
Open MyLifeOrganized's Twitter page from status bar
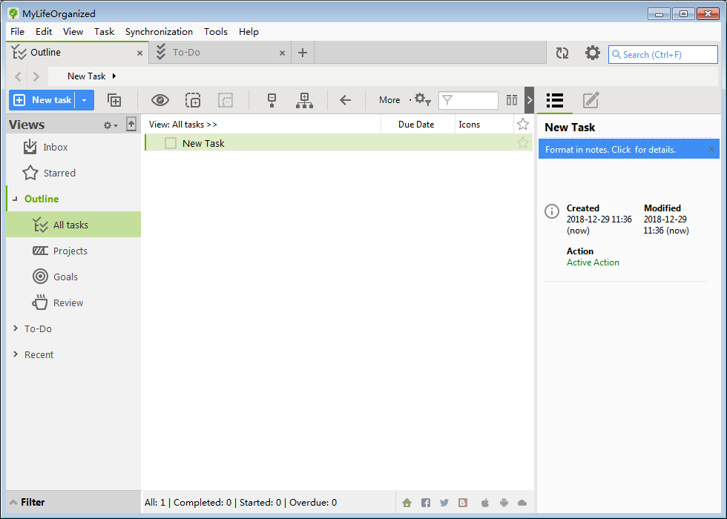[x=444, y=502]
